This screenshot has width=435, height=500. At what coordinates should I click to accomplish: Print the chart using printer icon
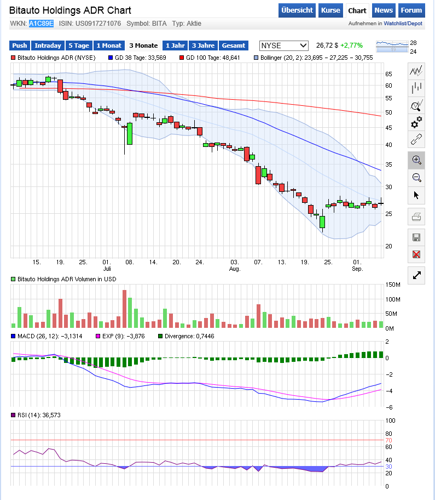pyautogui.click(x=416, y=217)
